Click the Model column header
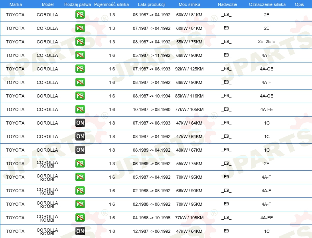The height and width of the screenshot is (238, 312). 47,4
